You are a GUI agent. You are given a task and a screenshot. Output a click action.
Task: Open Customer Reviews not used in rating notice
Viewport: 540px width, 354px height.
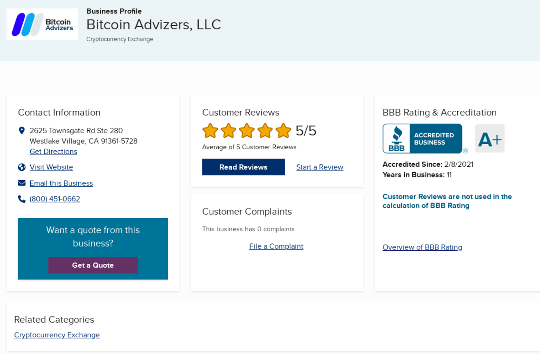click(447, 201)
